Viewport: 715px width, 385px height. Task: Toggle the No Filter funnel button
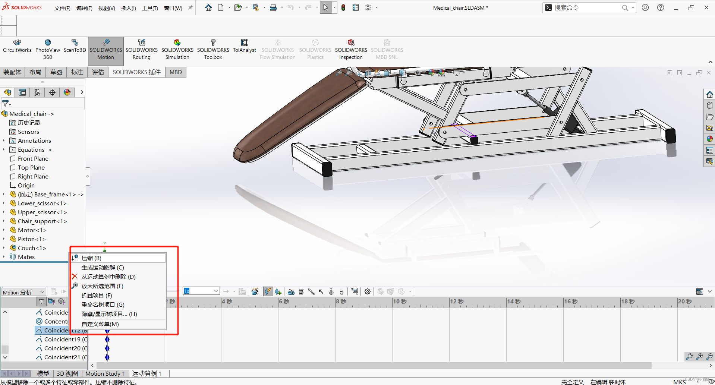pos(41,301)
